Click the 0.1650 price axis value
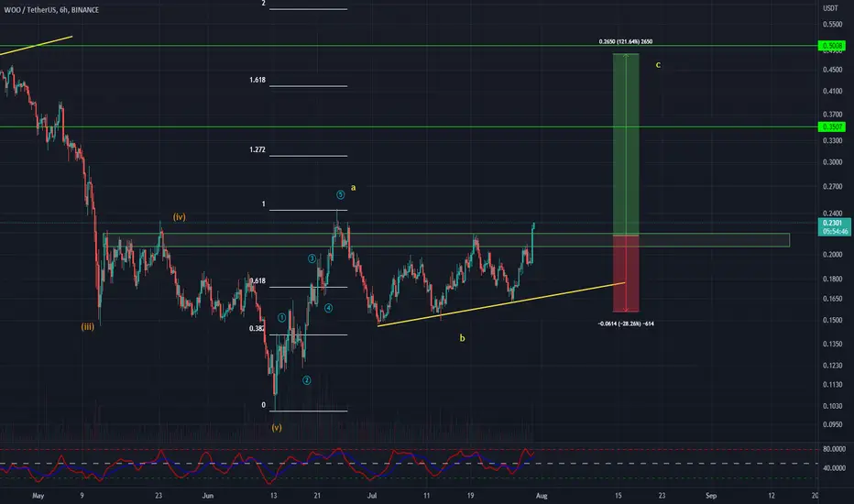Viewport: 854px width, 504px height. [832, 299]
